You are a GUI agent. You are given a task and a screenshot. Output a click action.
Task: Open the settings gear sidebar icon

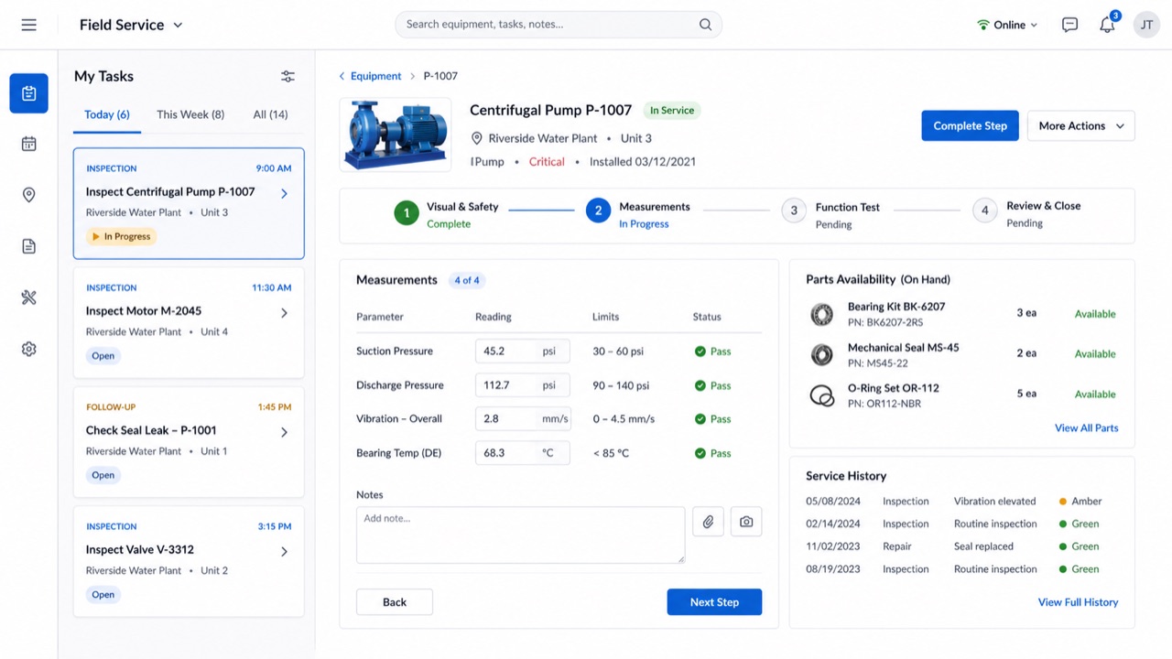click(29, 349)
